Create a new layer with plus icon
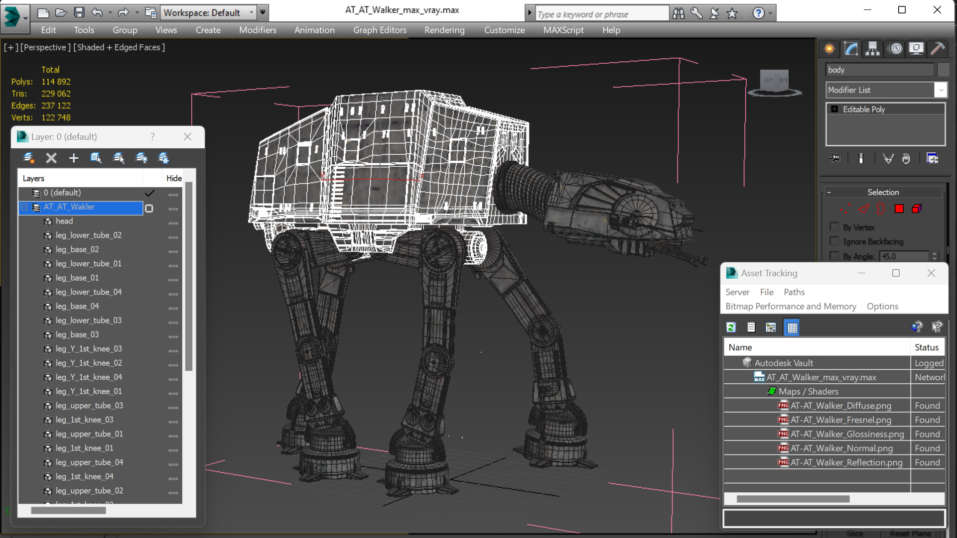This screenshot has width=957, height=538. click(74, 158)
